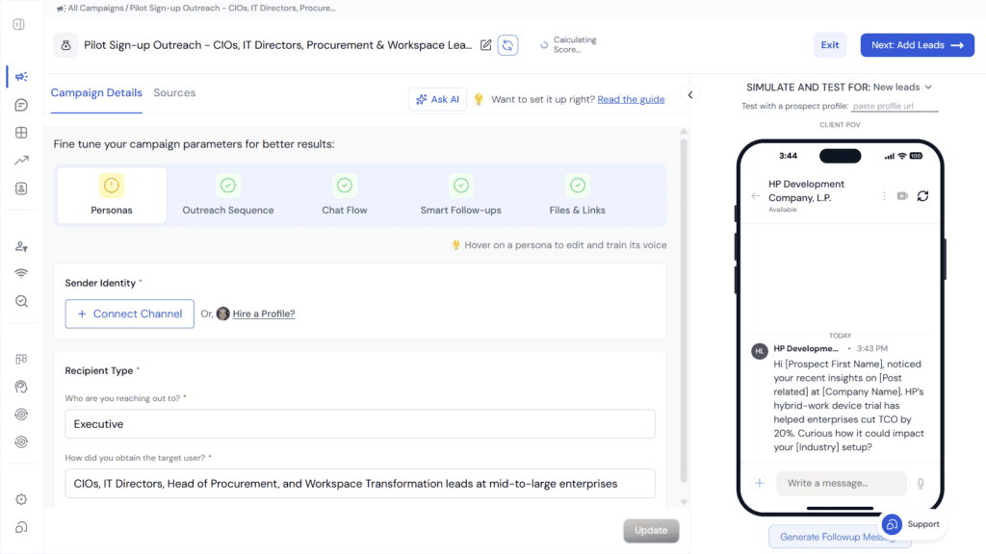Open the campaigns megaphone icon in sidebar
The width and height of the screenshot is (986, 554).
[x=21, y=77]
